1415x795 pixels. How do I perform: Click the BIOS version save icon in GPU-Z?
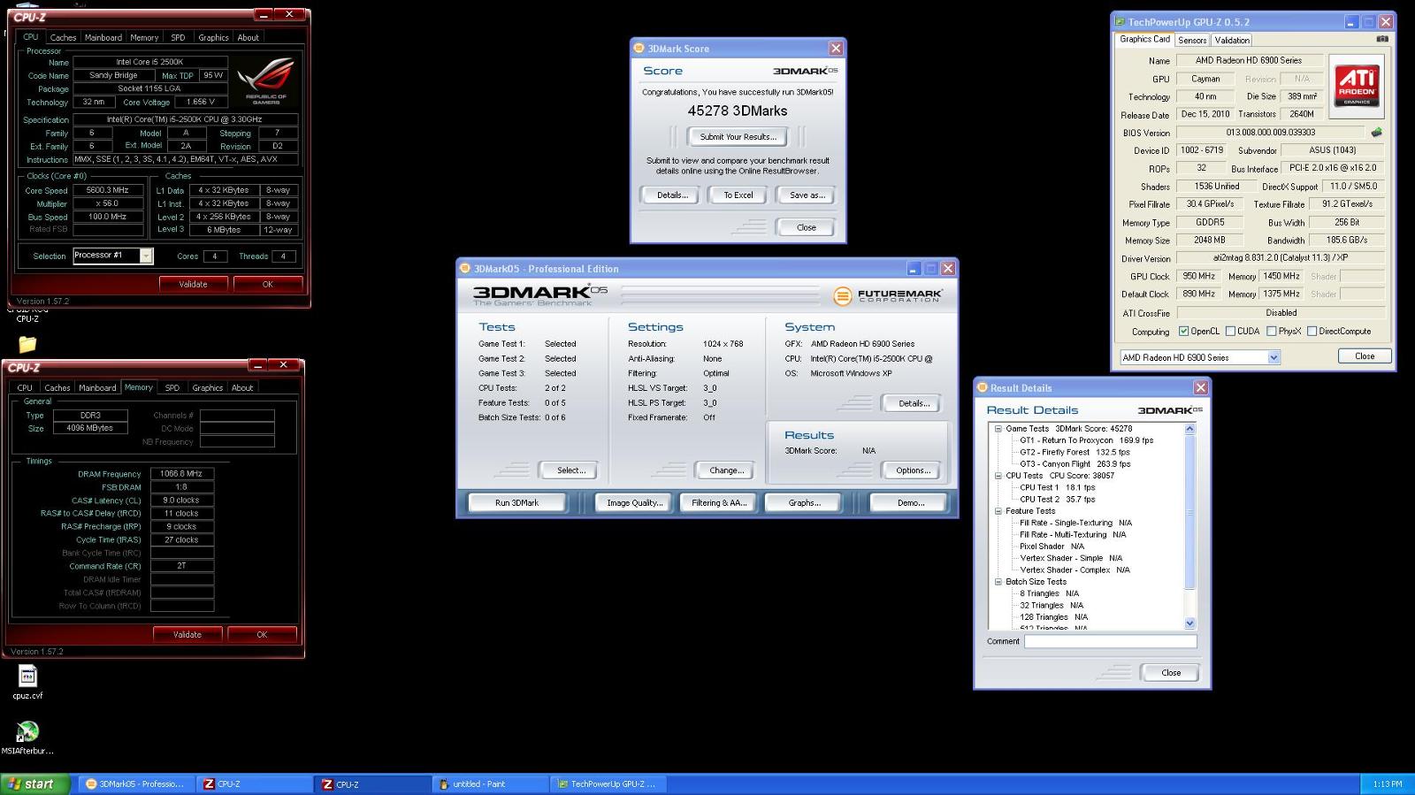[1376, 133]
